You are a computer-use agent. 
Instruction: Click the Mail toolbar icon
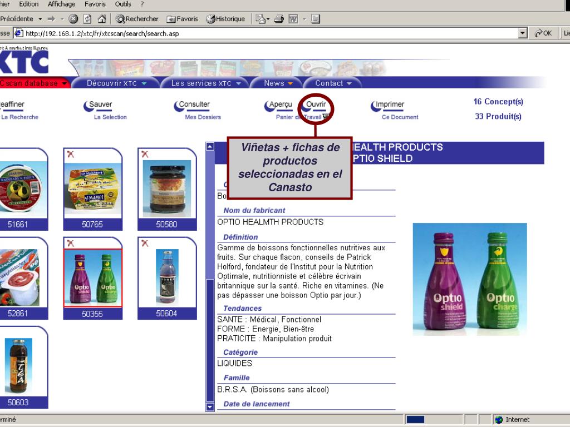click(261, 19)
